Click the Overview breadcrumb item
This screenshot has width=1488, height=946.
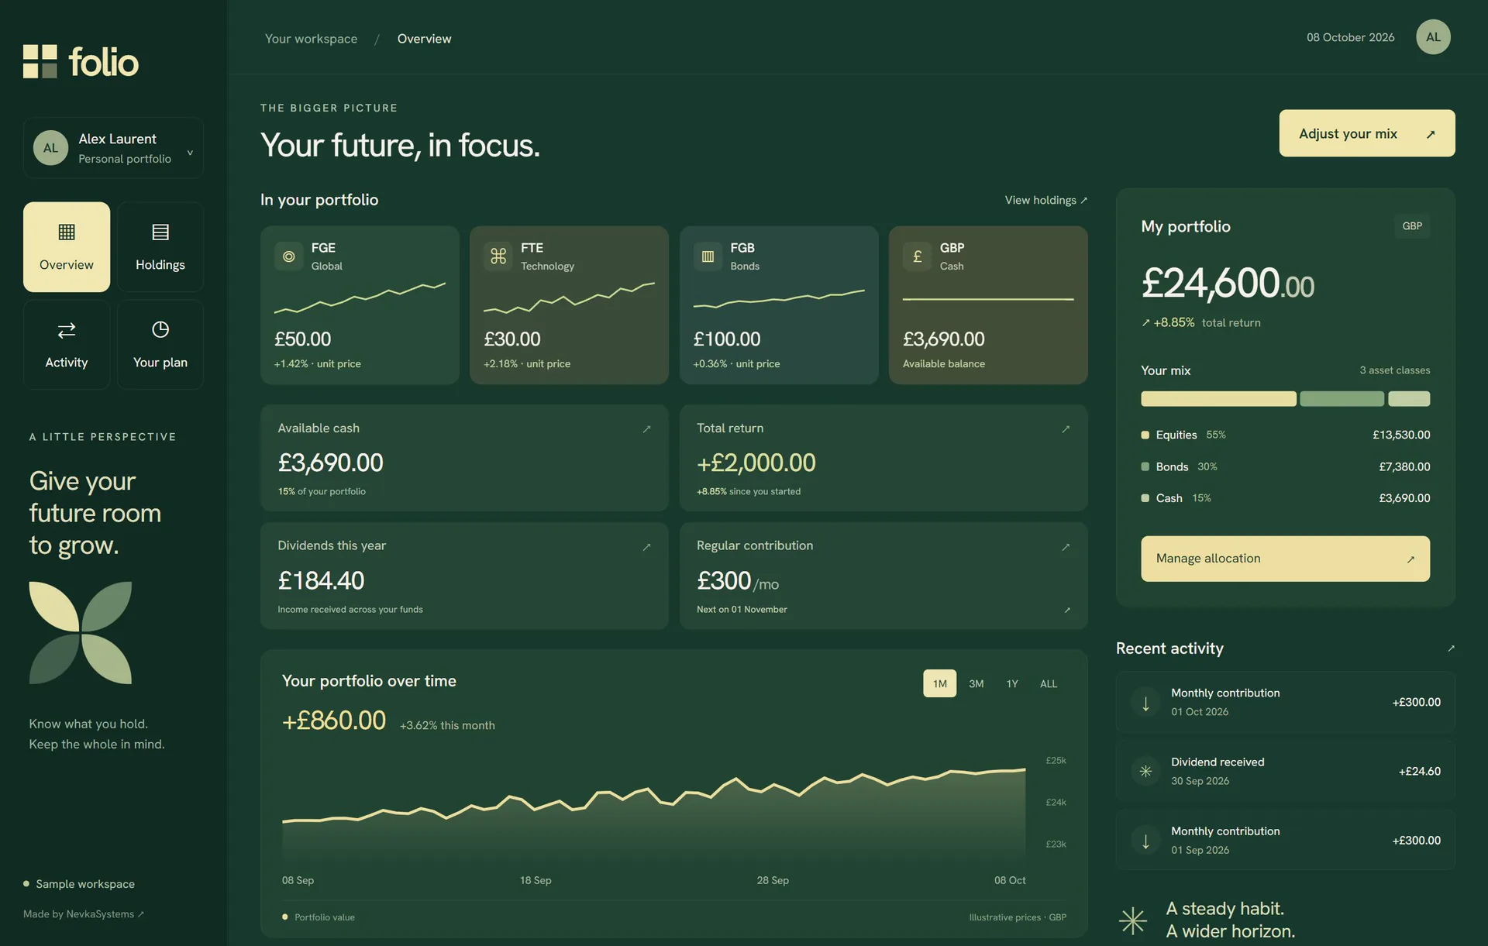[x=424, y=39]
